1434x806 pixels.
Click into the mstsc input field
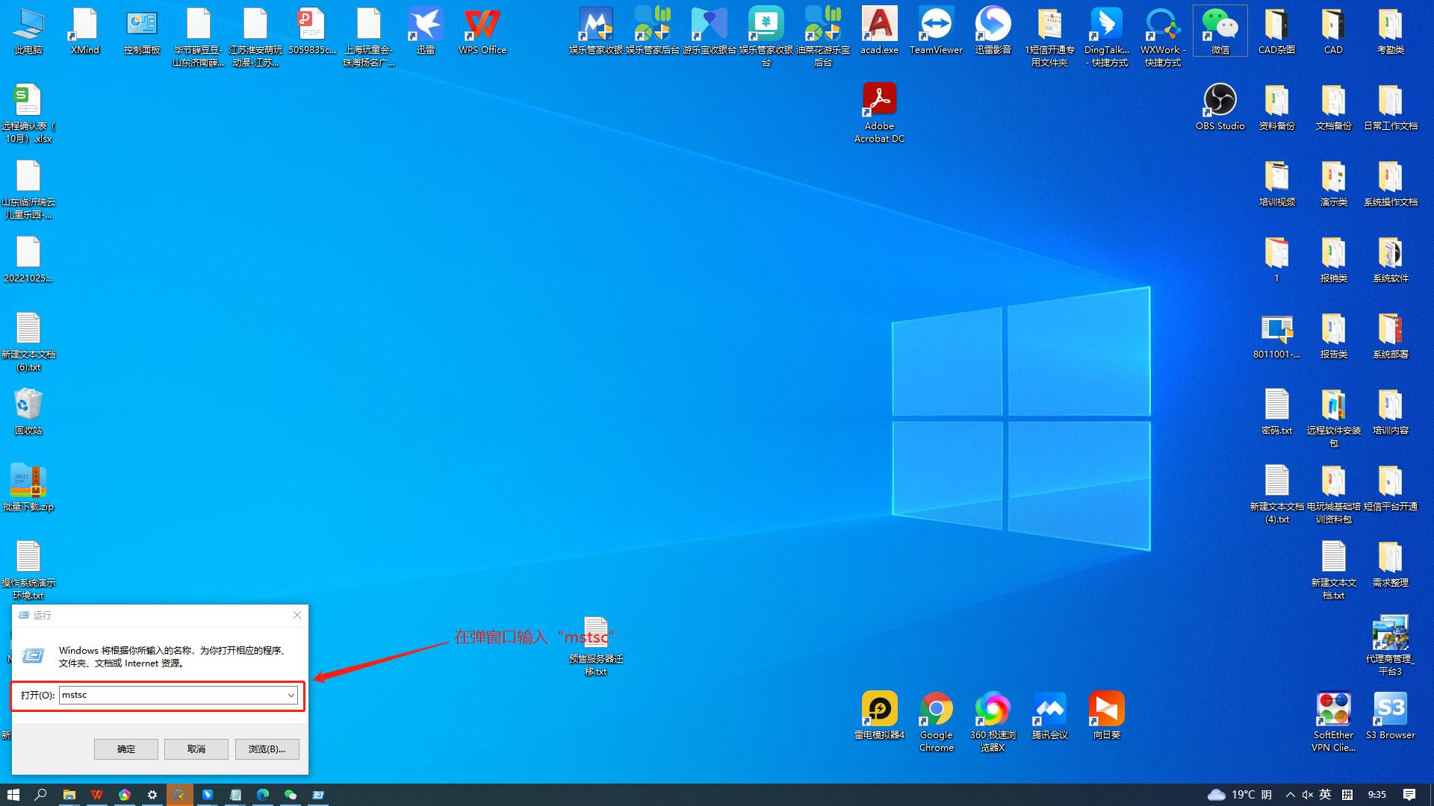pyautogui.click(x=172, y=695)
